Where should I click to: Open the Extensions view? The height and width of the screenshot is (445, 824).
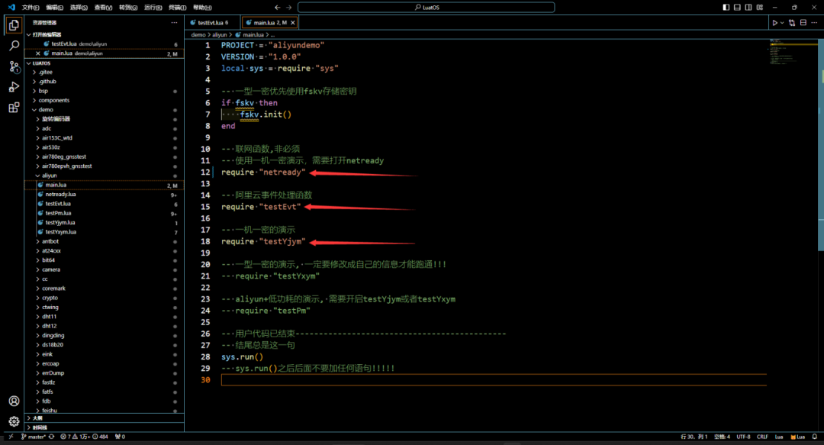click(13, 108)
